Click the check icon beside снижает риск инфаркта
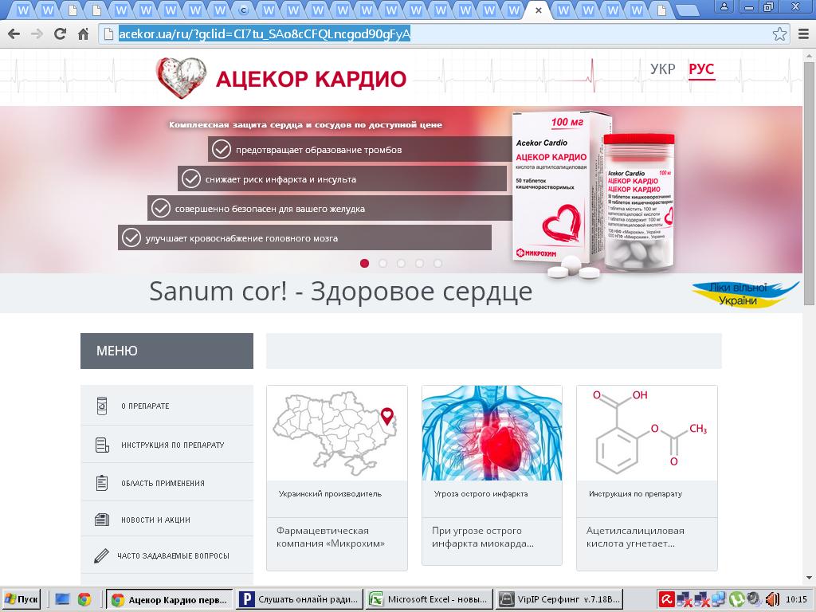This screenshot has width=816, height=612. [191, 179]
